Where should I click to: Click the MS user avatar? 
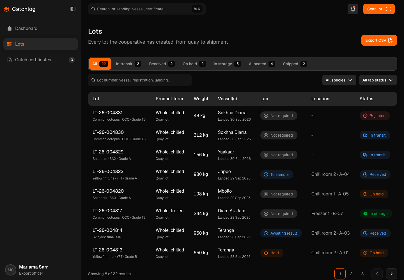click(11, 270)
